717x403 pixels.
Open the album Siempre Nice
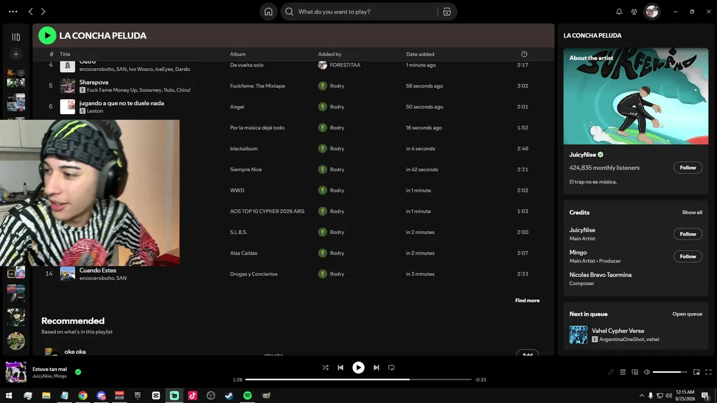pyautogui.click(x=246, y=170)
